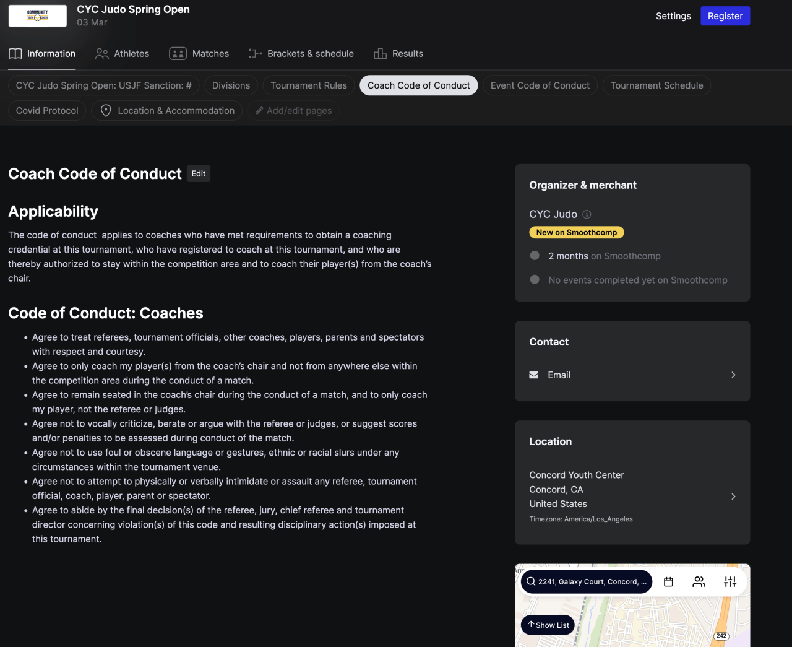The width and height of the screenshot is (792, 647).
Task: View Results using the chart icon
Action: 380,54
